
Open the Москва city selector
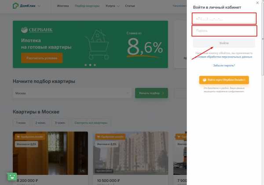(x=72, y=93)
